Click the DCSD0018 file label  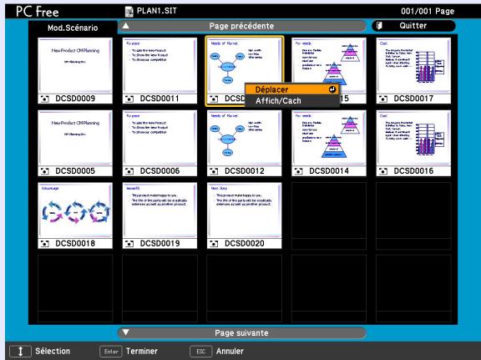coord(75,243)
